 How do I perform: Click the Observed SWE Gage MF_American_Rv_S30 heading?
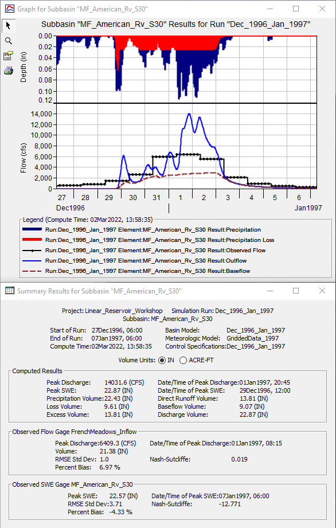72,484
